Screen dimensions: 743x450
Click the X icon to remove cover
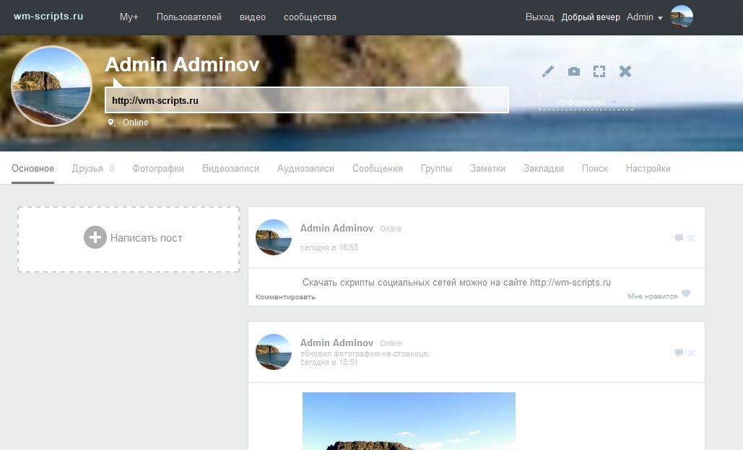(625, 71)
